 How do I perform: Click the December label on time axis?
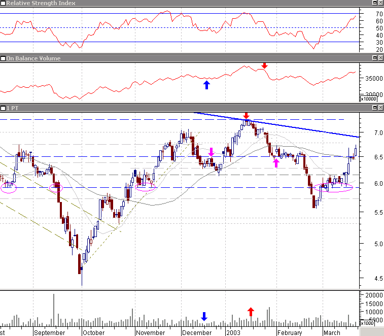coord(197,332)
